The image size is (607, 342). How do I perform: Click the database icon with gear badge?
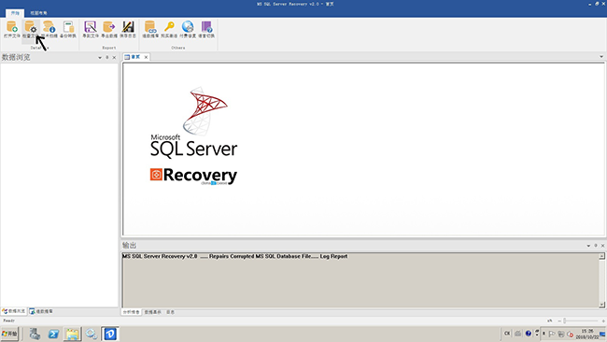pyautogui.click(x=31, y=27)
